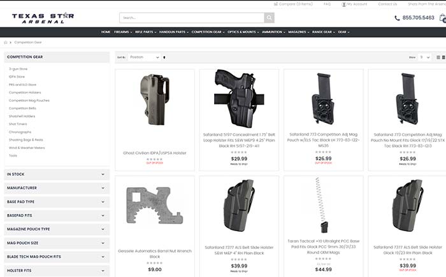Open the Show items-per-page dropdown
Image resolution: width=446 pixels, height=277 pixels.
point(425,57)
